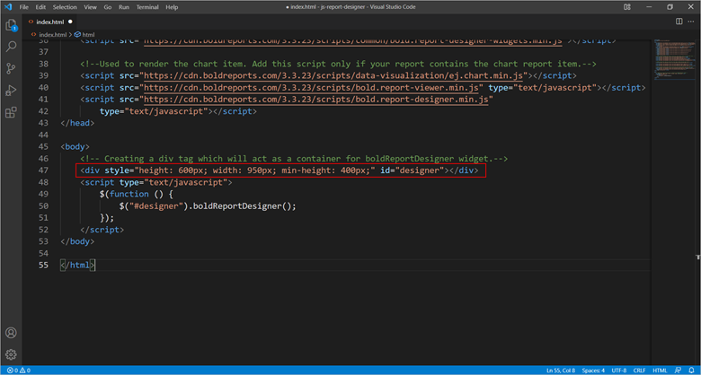
Task: Open the ej.chart.min.js script URL
Action: [333, 75]
